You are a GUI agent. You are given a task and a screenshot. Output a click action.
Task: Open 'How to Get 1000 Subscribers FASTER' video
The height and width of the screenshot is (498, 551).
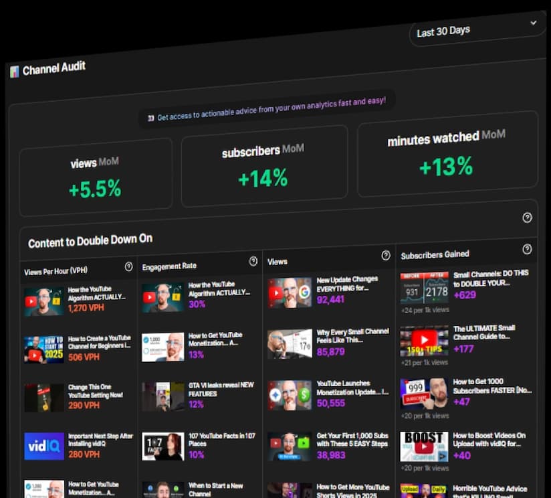[493, 387]
